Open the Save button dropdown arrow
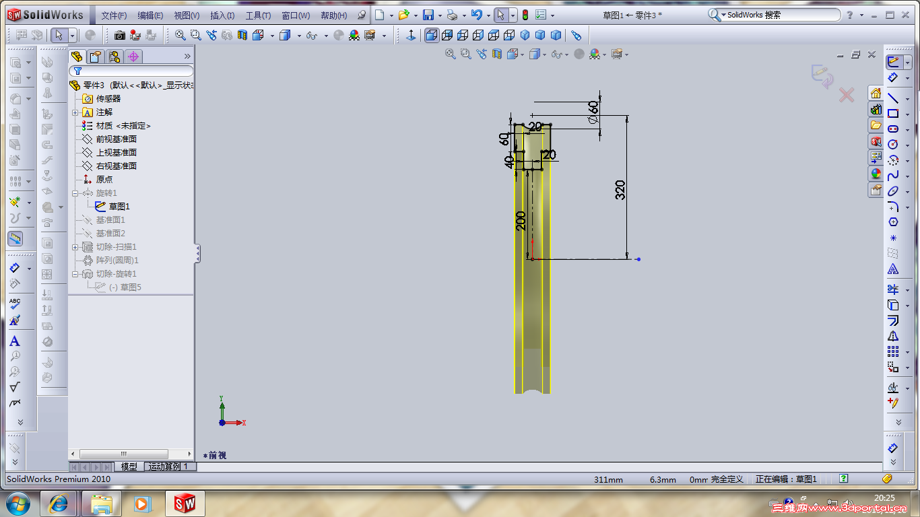This screenshot has width=920, height=517. pyautogui.click(x=440, y=15)
